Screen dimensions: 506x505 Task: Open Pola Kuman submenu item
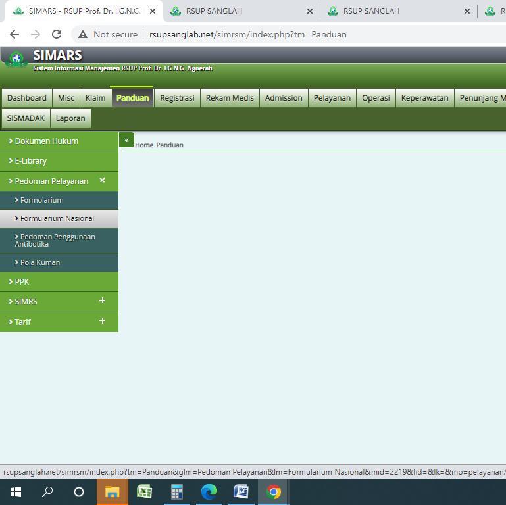click(59, 262)
